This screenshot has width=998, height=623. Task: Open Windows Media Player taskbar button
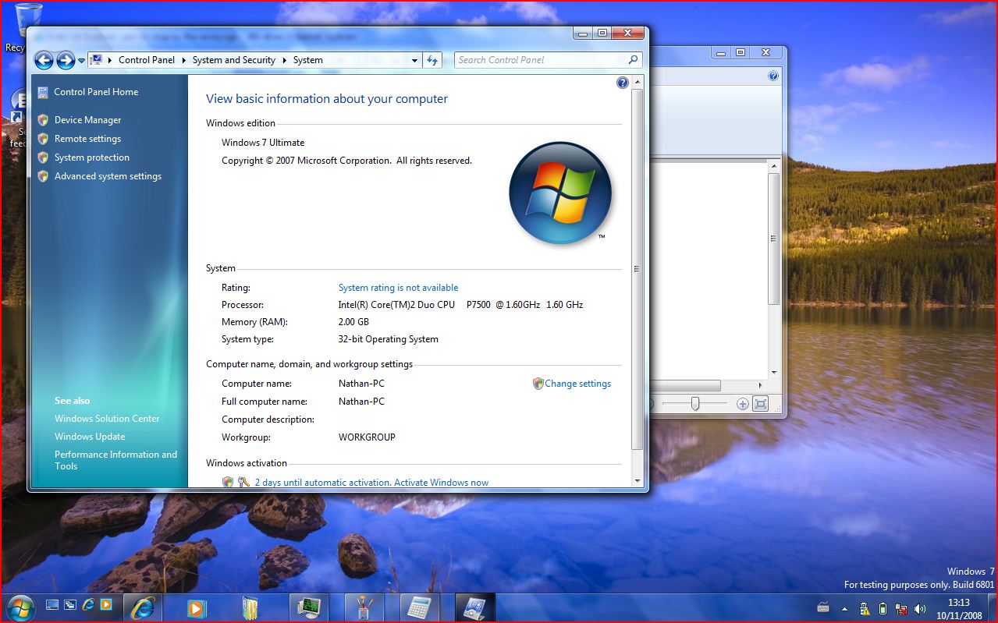point(197,607)
